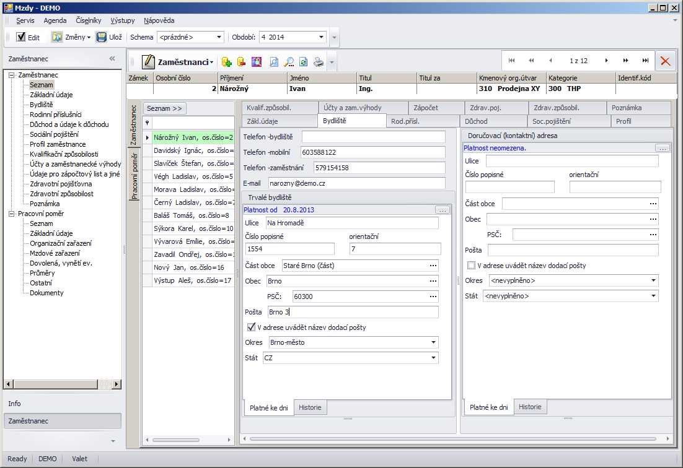The height and width of the screenshot is (468, 683).
Task: Click the magnifier search icon
Action: tap(289, 62)
